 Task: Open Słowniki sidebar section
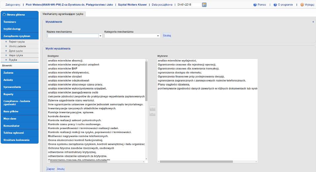click(19, 66)
